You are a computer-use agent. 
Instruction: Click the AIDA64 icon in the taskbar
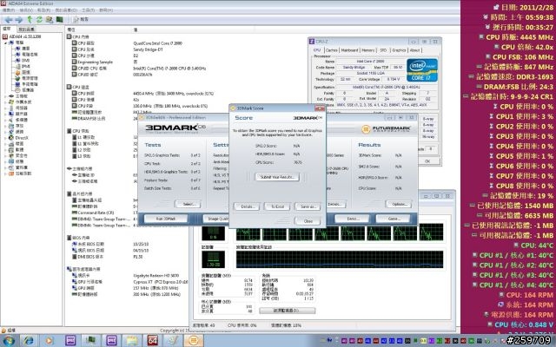click(x=153, y=341)
